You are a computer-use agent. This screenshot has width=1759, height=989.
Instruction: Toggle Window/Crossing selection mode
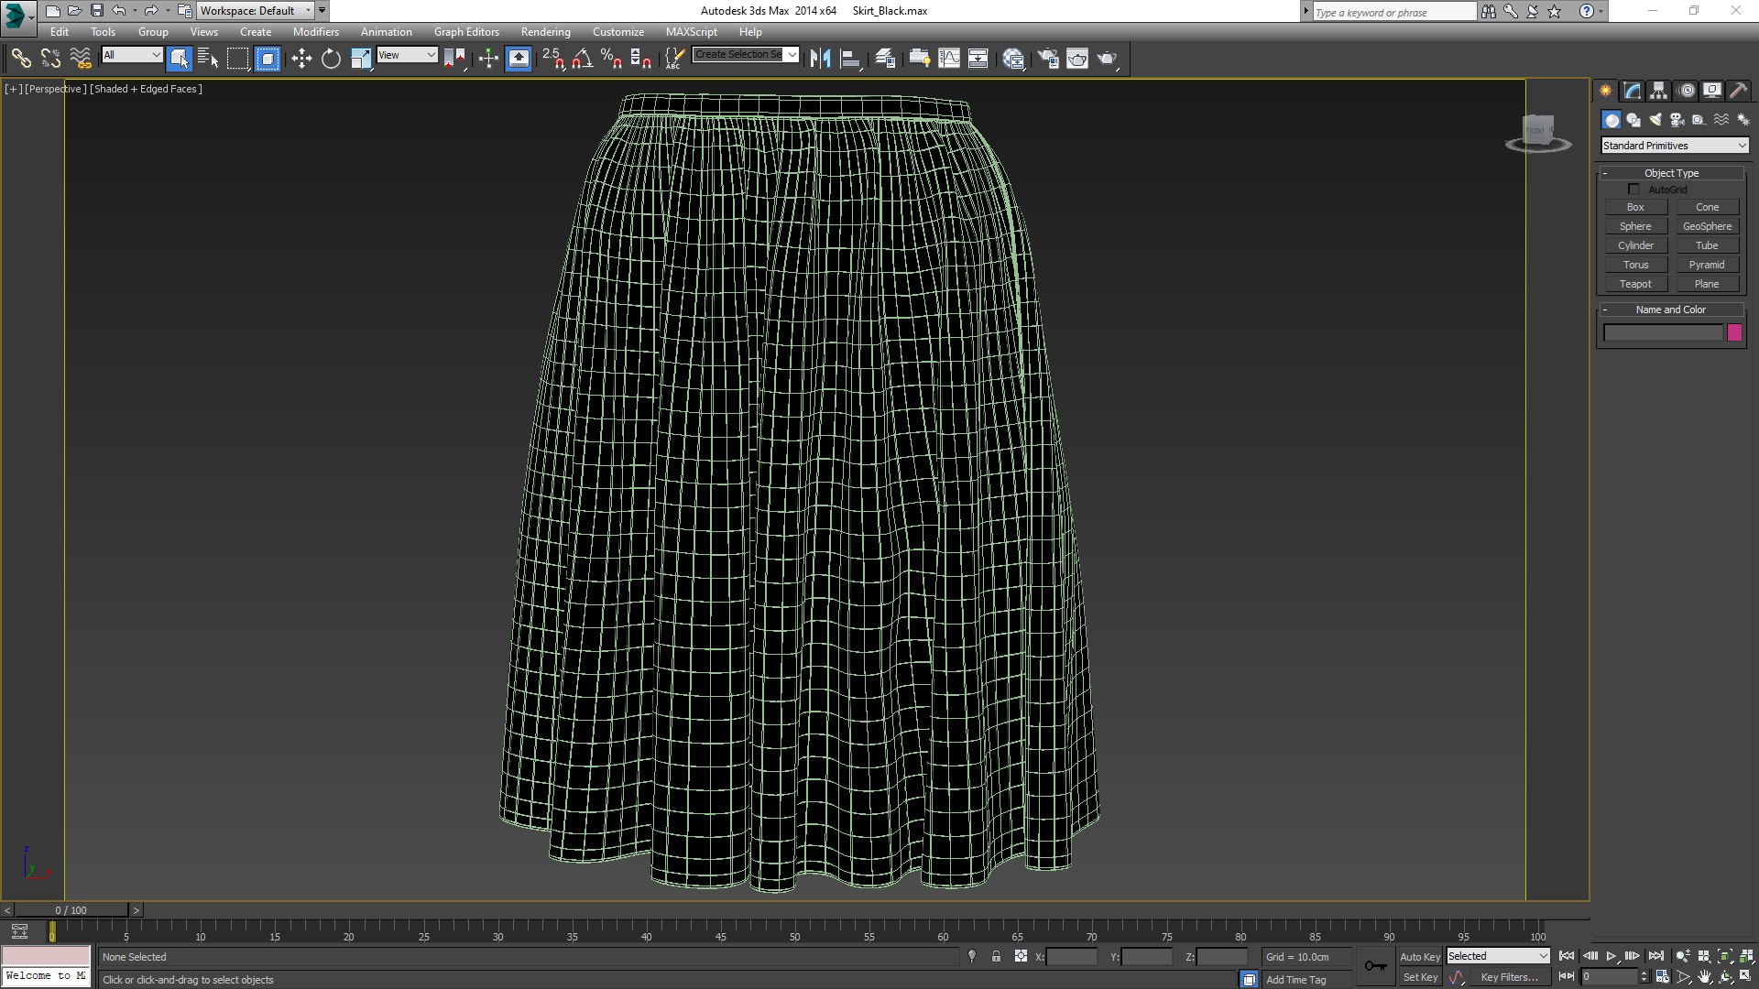(268, 59)
